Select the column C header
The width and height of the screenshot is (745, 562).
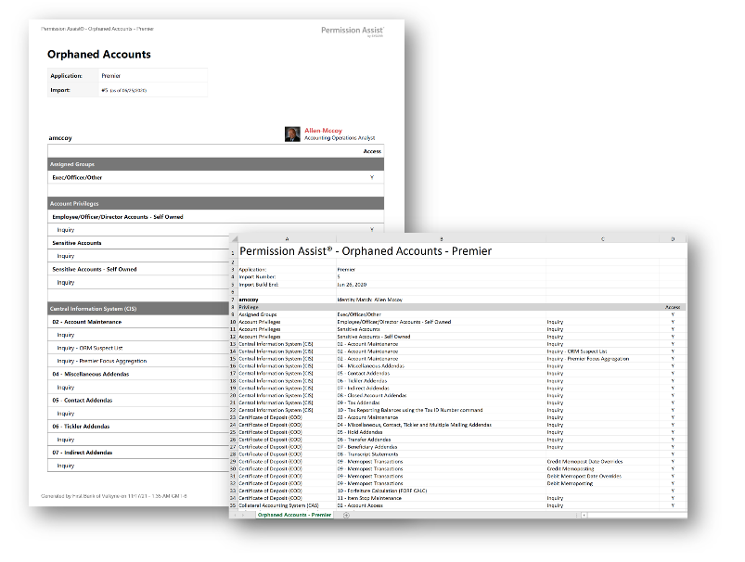tap(602, 238)
